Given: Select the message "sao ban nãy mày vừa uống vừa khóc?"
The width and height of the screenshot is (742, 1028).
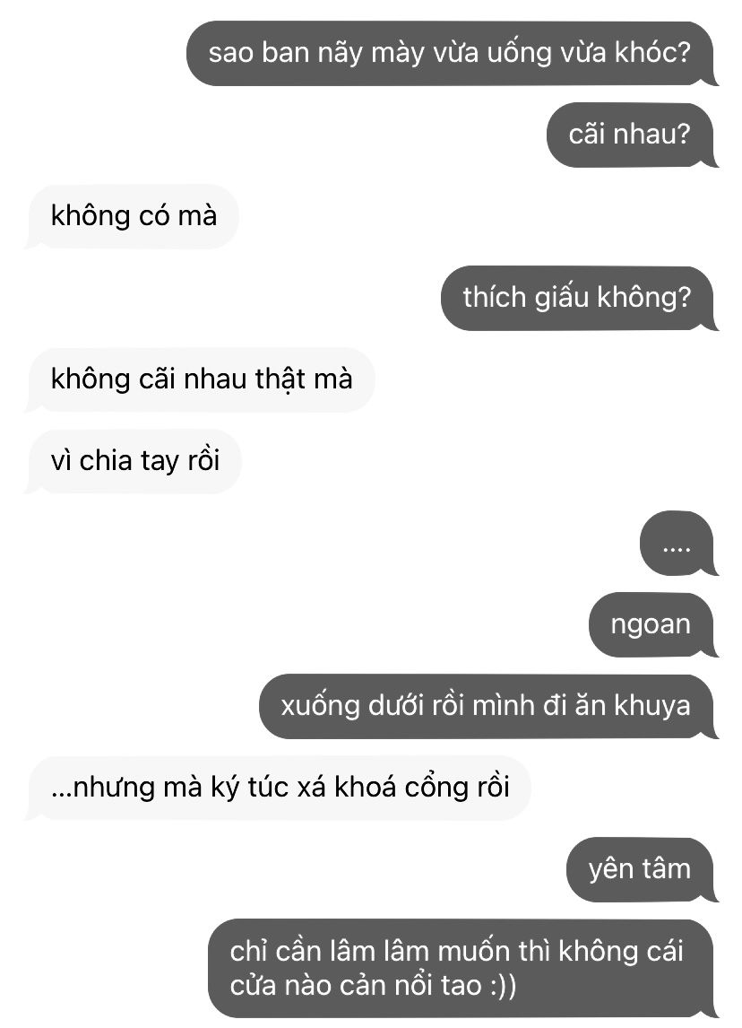Looking at the screenshot, I should click(452, 53).
